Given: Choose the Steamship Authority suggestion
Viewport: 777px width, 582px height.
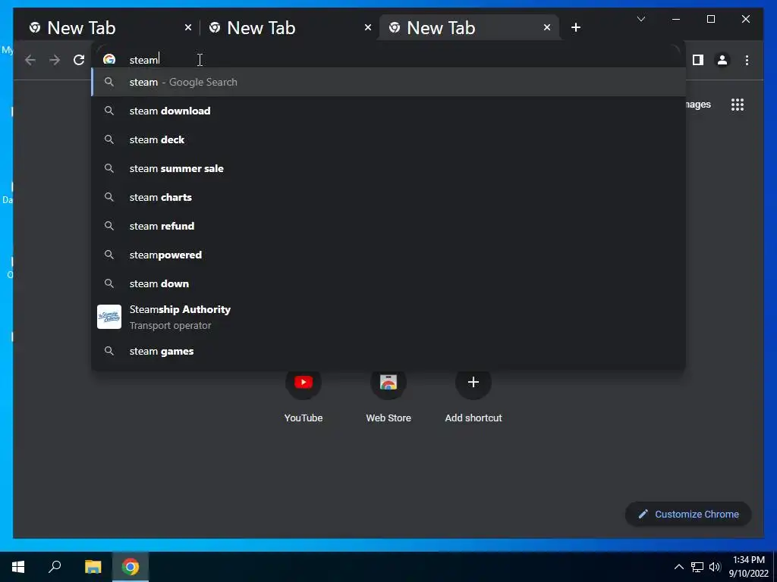Looking at the screenshot, I should click(x=388, y=317).
